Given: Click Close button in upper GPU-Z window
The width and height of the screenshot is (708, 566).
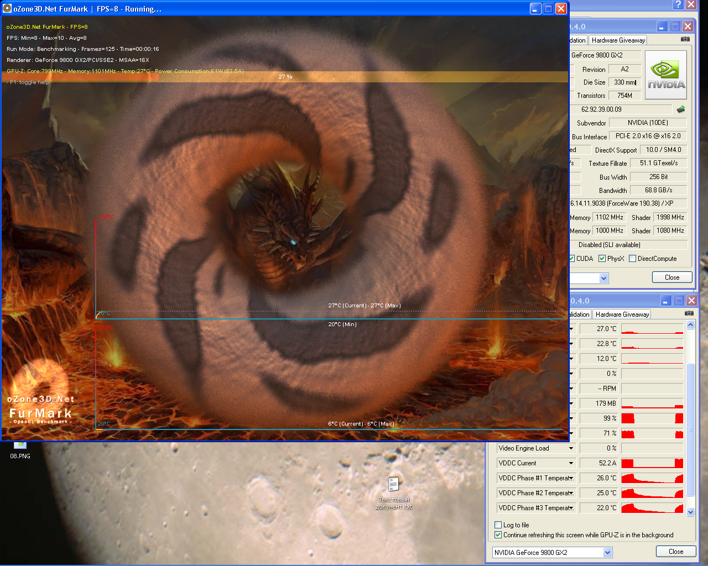Looking at the screenshot, I should pos(672,277).
